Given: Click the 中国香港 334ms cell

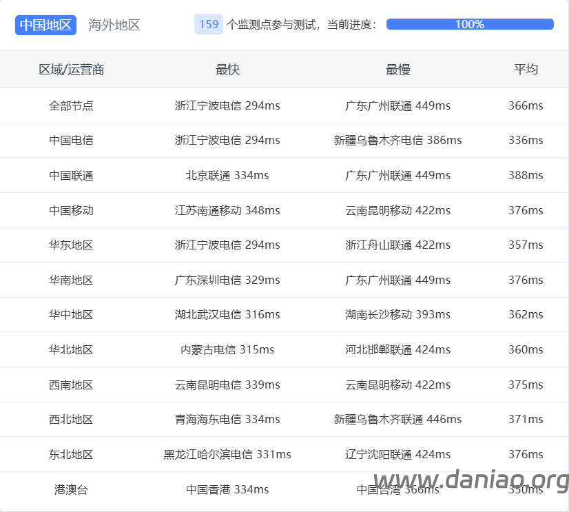Looking at the screenshot, I should coord(227,489).
